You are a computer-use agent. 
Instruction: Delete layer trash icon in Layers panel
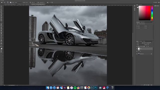[x=151, y=85]
